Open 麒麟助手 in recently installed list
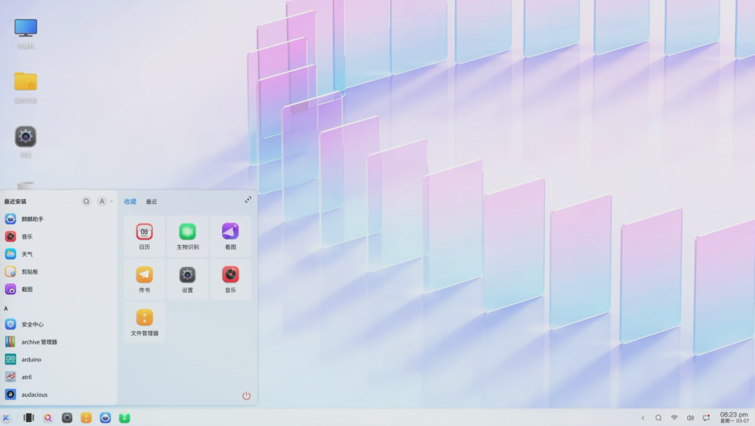The image size is (755, 426). [x=32, y=219]
